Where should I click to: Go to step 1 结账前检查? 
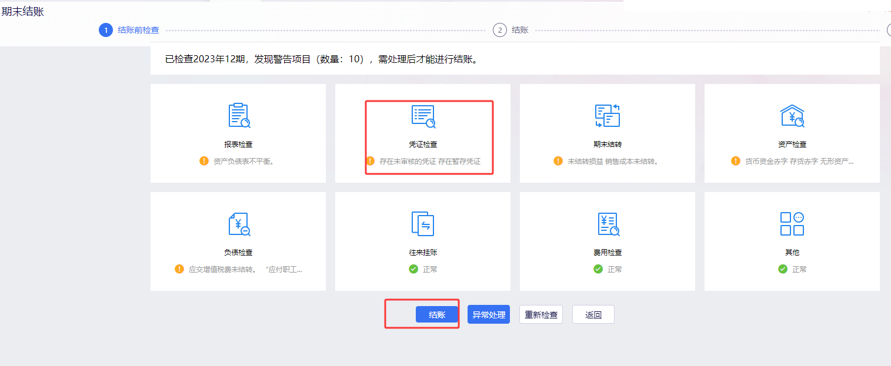click(129, 30)
